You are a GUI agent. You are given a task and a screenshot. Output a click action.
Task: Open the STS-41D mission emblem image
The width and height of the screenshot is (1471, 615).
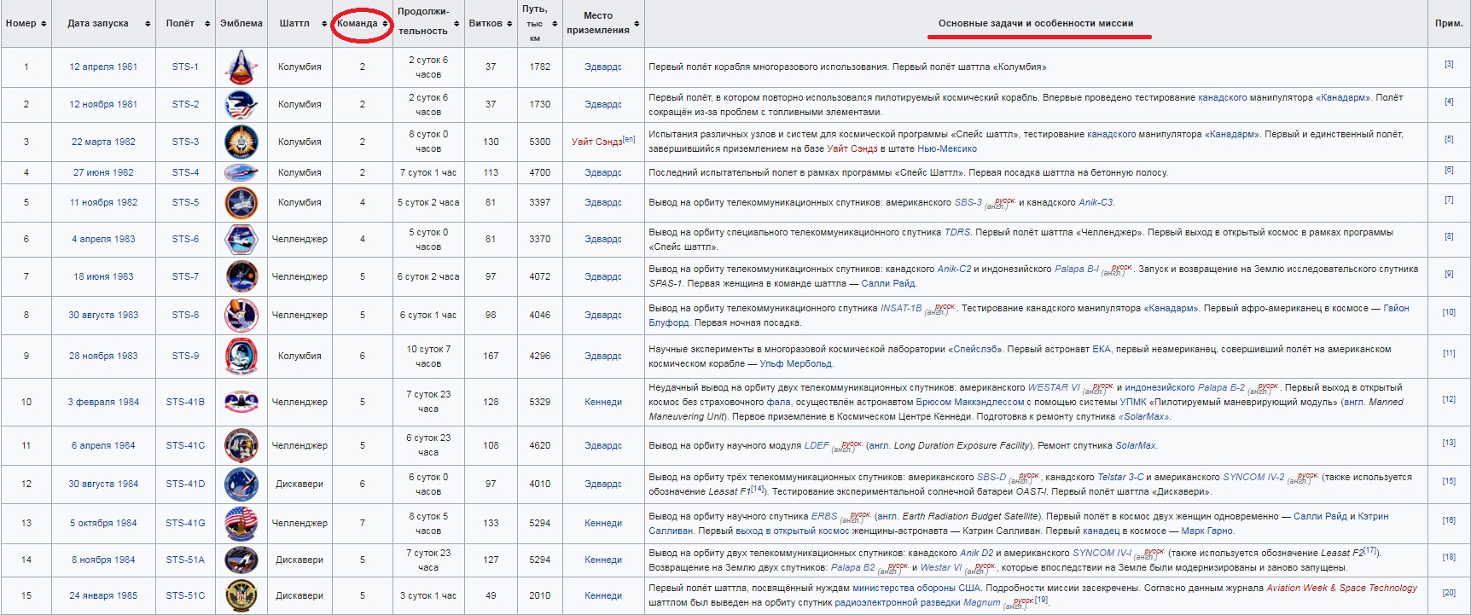pos(241,484)
